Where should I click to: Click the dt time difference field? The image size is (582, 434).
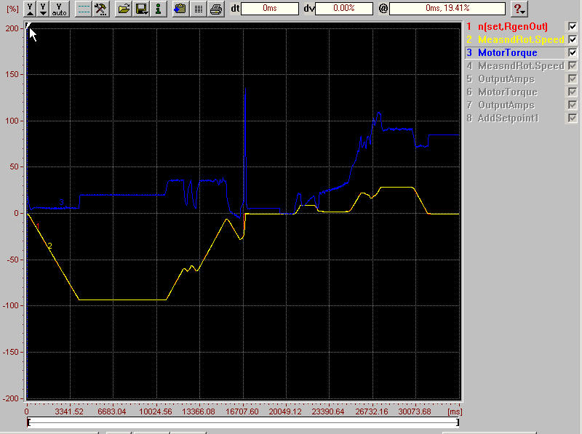click(x=270, y=9)
